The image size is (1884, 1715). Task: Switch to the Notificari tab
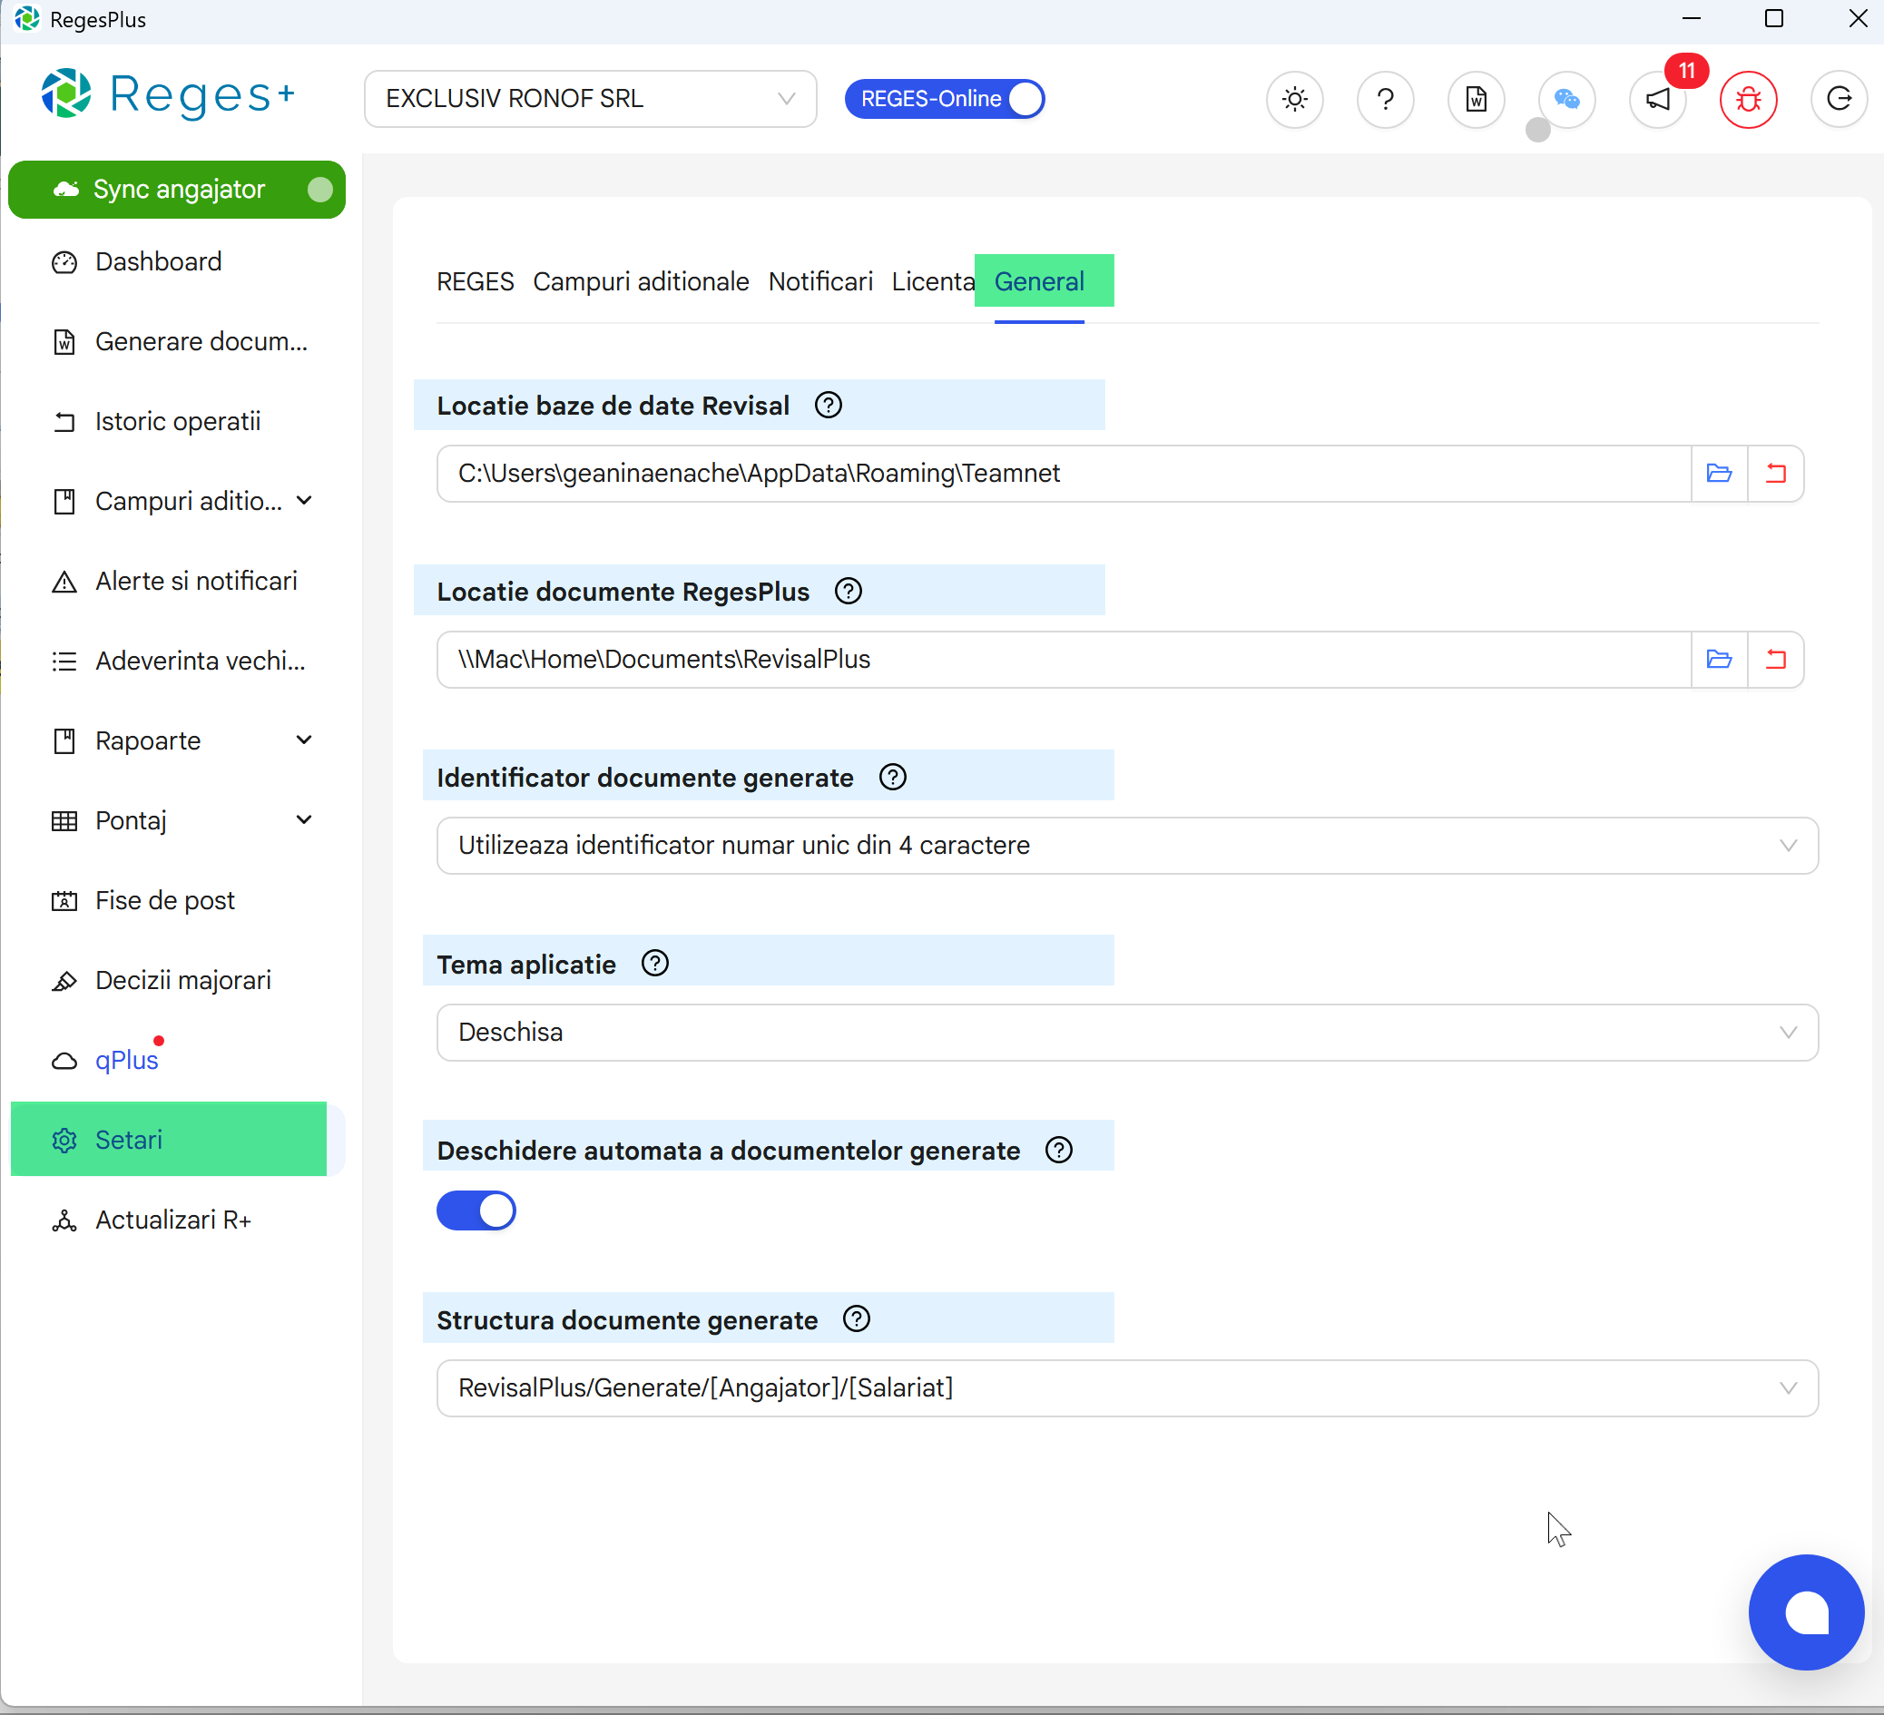[x=820, y=281]
